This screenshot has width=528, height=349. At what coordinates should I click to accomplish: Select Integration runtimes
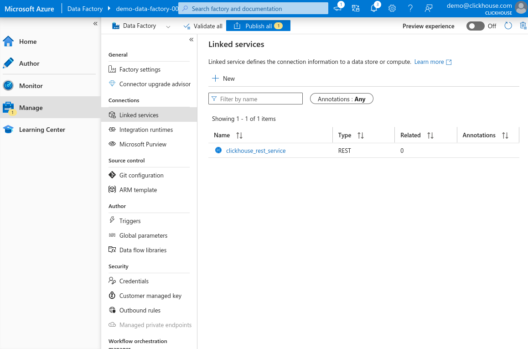[145, 130]
